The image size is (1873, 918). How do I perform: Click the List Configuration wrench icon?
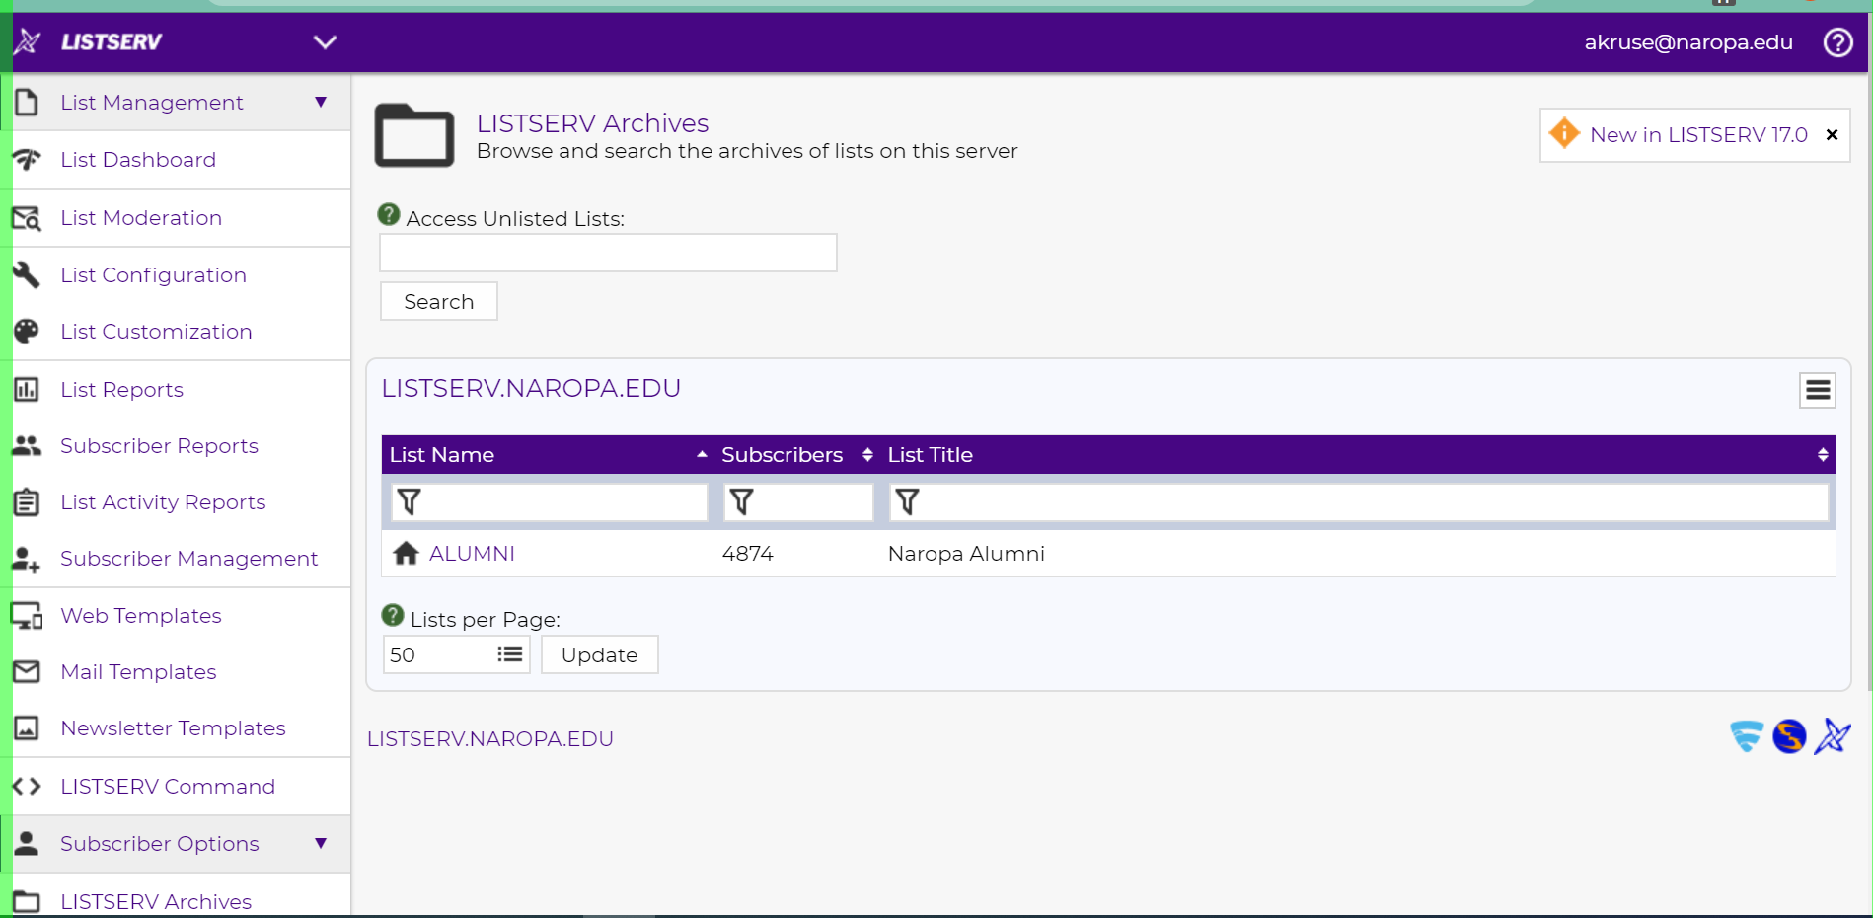(27, 274)
